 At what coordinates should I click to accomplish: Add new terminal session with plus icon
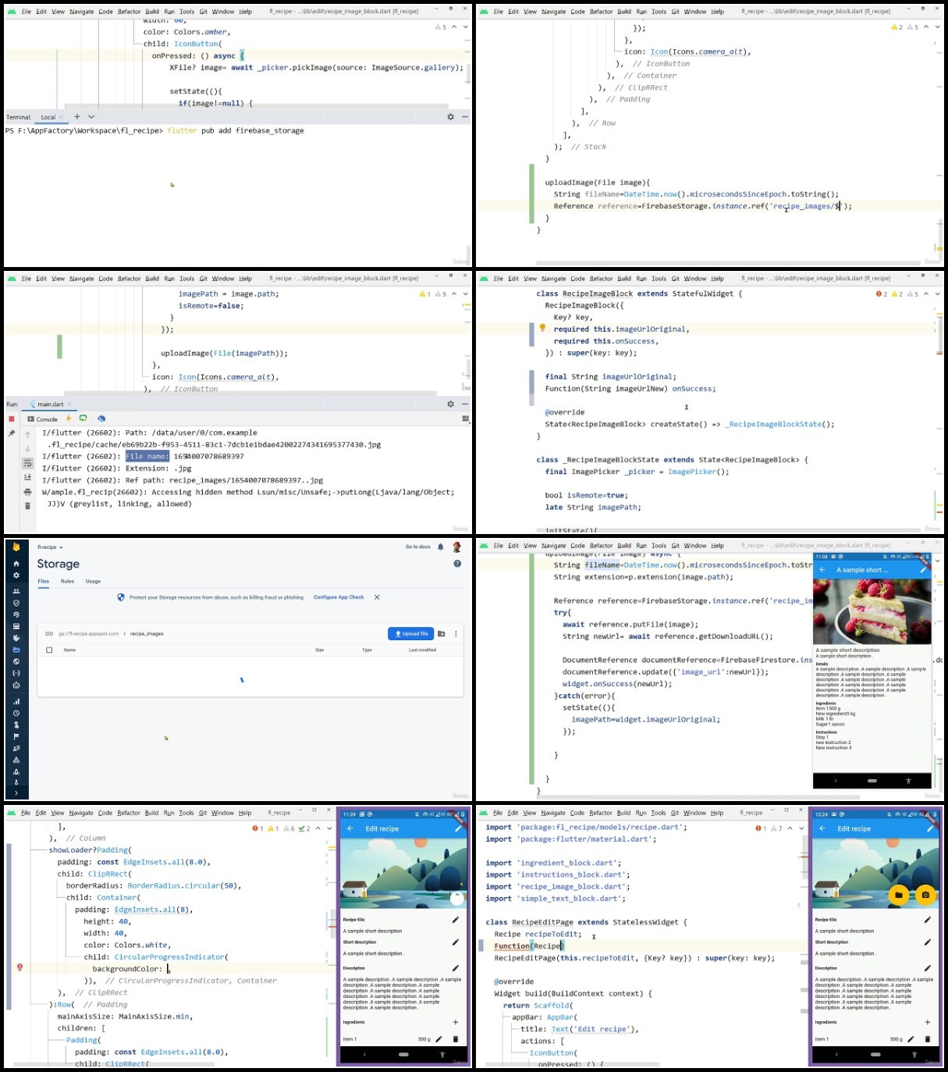point(77,116)
